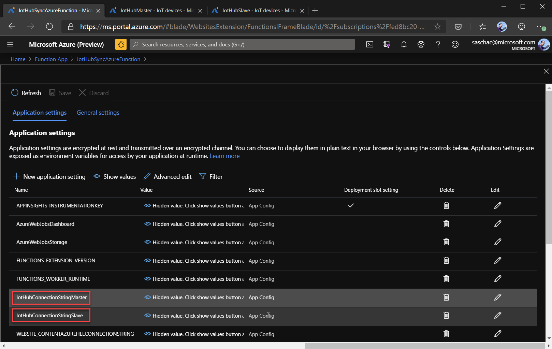This screenshot has height=349, width=552.
Task: Click browser back arrow
Action: pyautogui.click(x=12, y=27)
